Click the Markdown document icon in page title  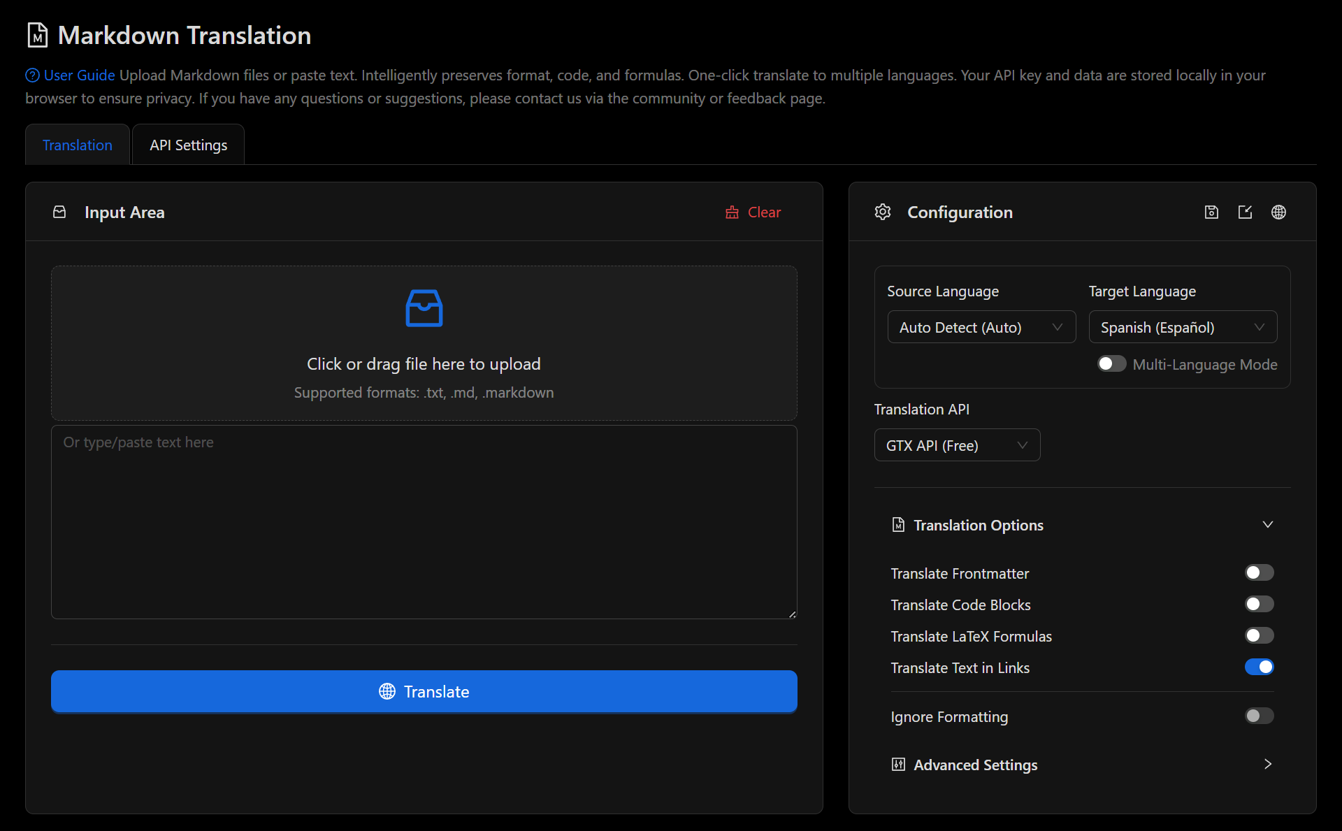point(37,34)
